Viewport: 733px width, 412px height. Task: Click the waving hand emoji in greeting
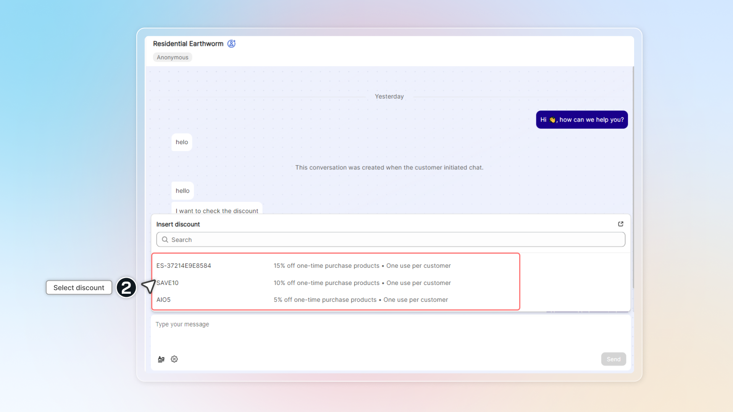coord(552,120)
